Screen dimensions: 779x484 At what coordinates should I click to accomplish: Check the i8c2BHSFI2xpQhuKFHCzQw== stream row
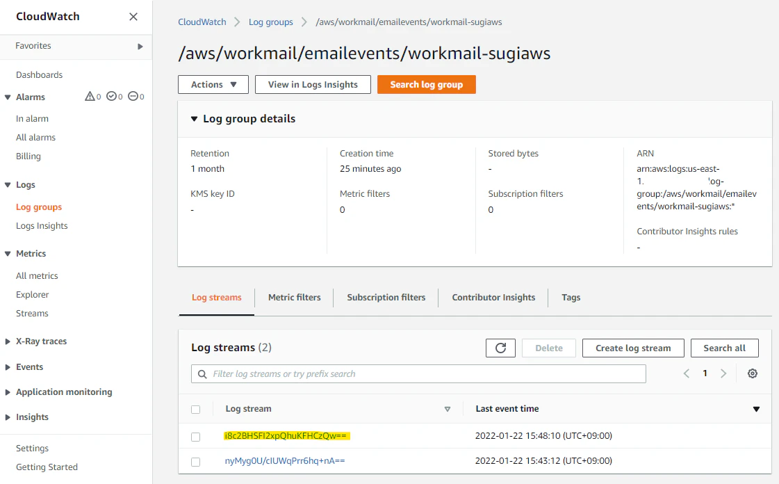pyautogui.click(x=196, y=437)
